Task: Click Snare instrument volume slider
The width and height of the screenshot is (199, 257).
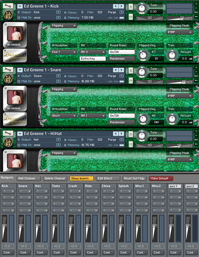Action: (179, 82)
